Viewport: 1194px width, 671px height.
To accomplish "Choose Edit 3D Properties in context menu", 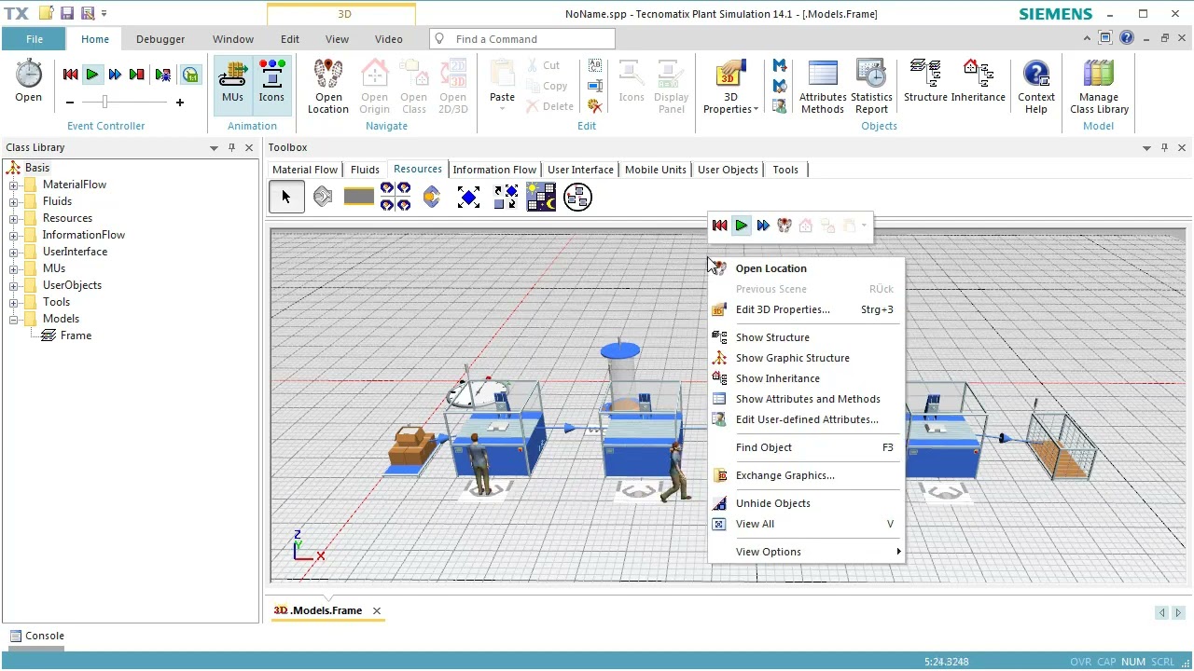I will [783, 309].
